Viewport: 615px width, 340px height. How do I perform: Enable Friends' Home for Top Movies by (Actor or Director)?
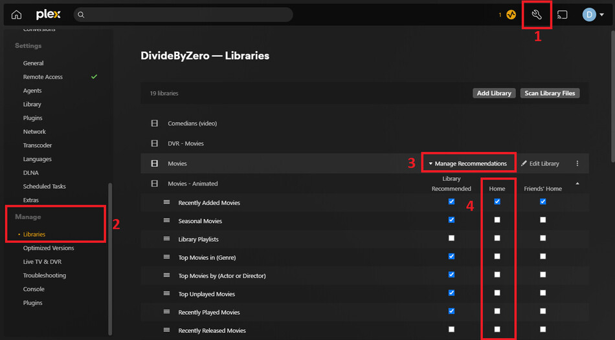pyautogui.click(x=543, y=275)
